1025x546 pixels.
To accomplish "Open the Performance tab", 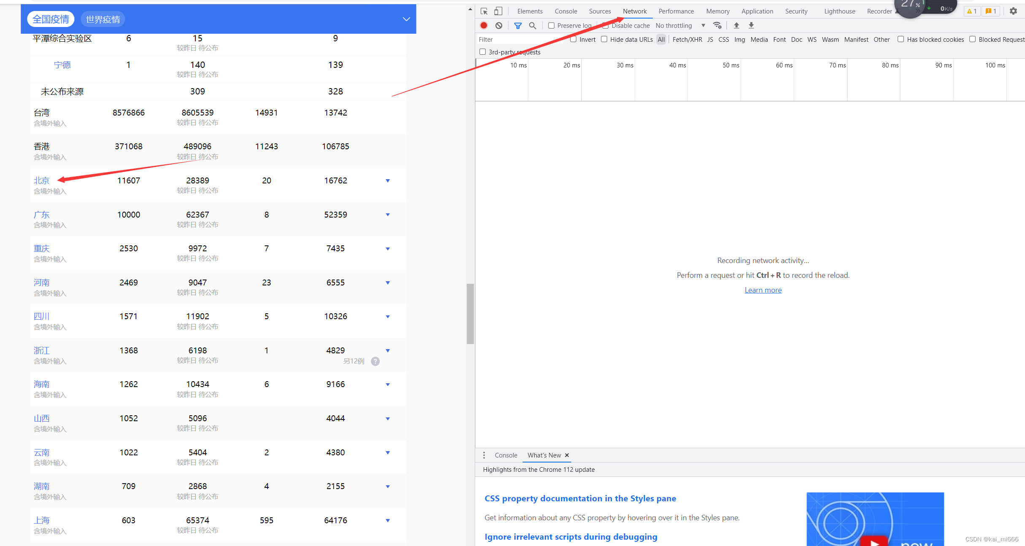I will (x=676, y=11).
